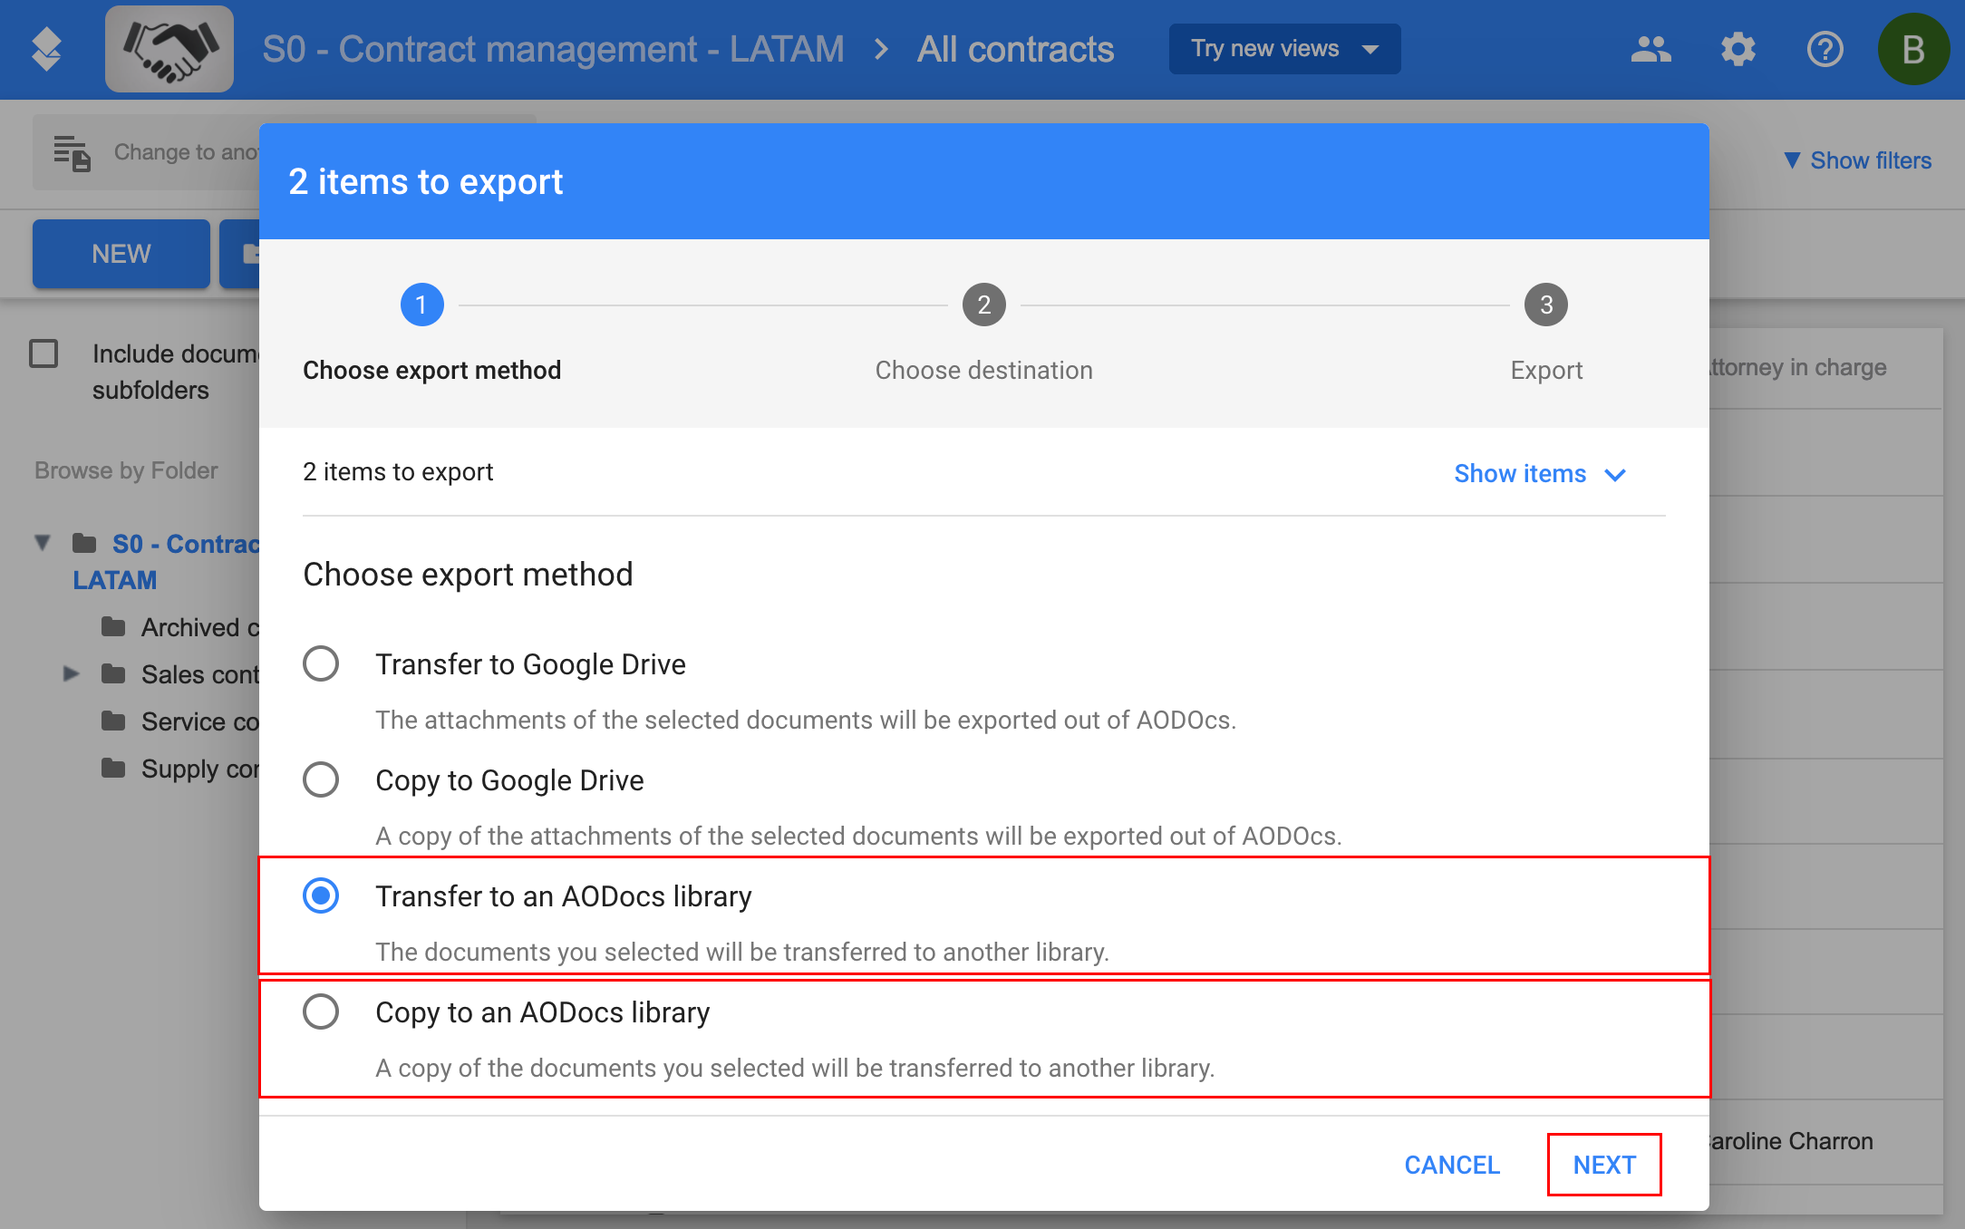The image size is (1965, 1229).
Task: Open the Archived folder in tree
Action: pyautogui.click(x=199, y=627)
